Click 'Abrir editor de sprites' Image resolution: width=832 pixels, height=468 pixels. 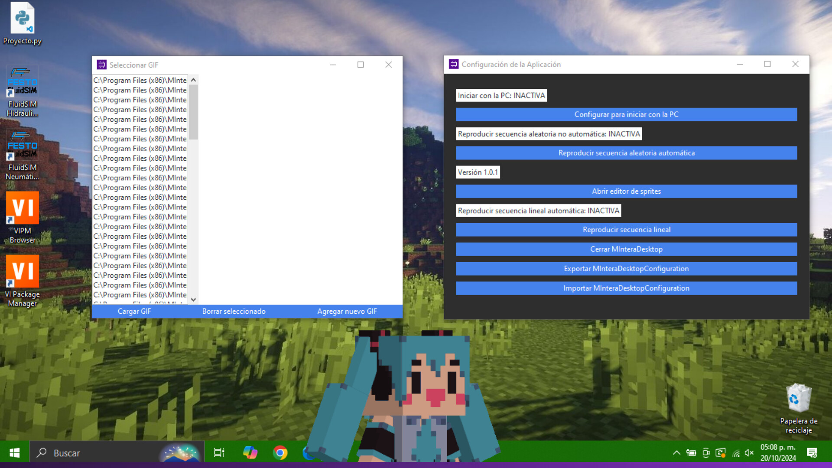626,191
